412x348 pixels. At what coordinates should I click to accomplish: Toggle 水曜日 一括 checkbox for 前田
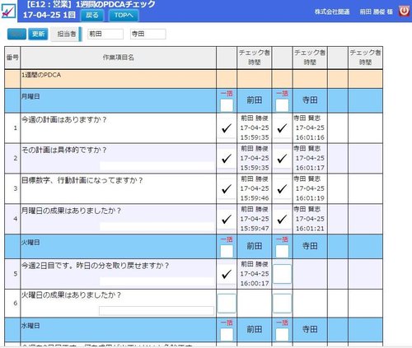click(x=227, y=335)
